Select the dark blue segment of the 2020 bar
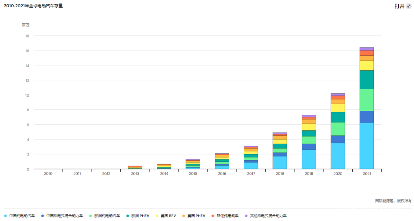 click(338, 139)
